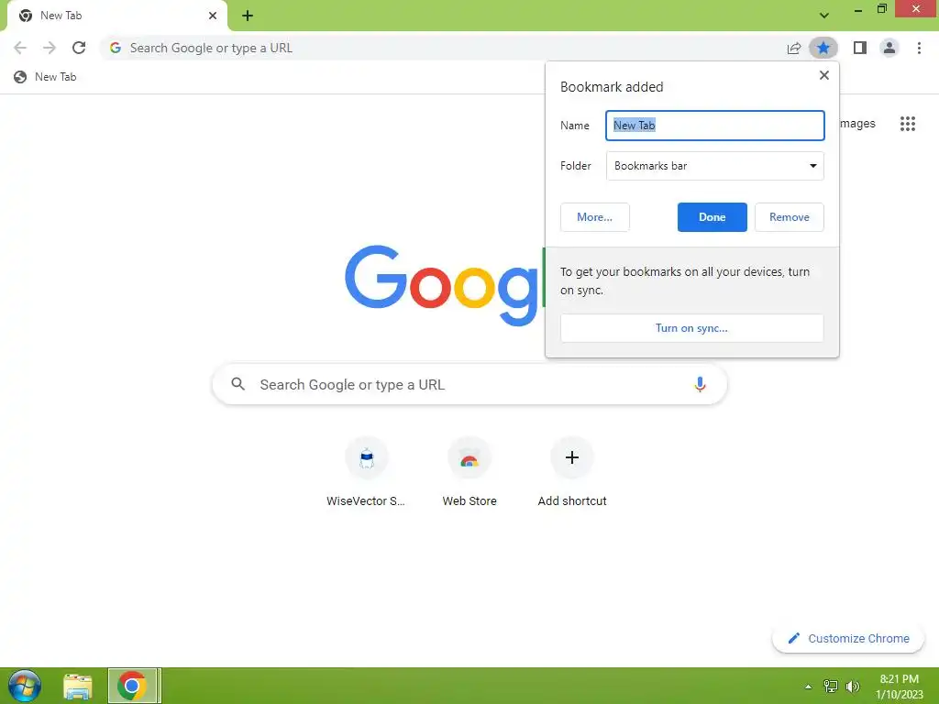Open the tab search chevron

(x=824, y=16)
